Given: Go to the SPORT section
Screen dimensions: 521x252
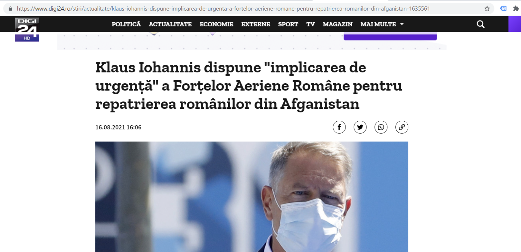Looking at the screenshot, I should pyautogui.click(x=288, y=24).
